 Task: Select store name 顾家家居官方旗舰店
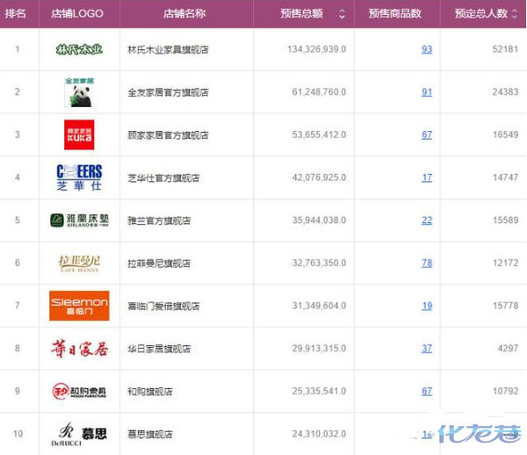(168, 135)
